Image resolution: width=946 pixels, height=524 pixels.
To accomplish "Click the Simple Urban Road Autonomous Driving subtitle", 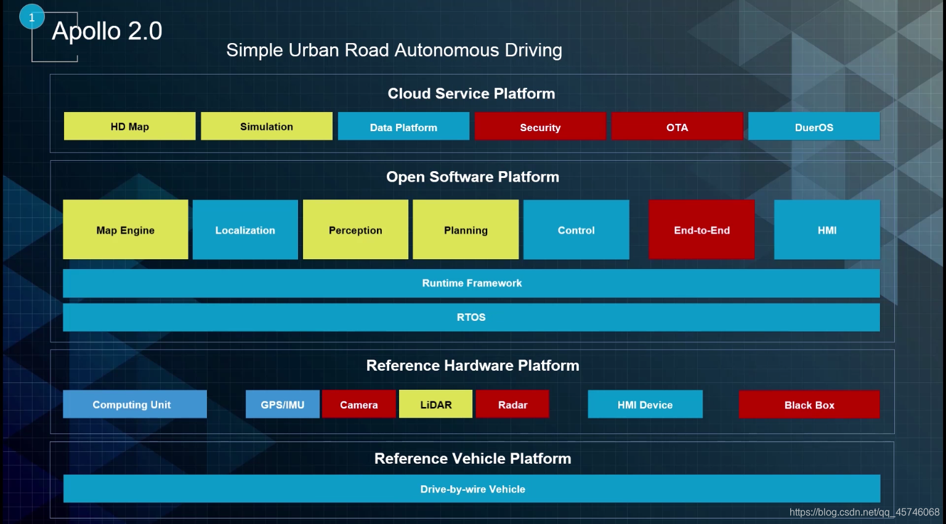I will [x=394, y=50].
